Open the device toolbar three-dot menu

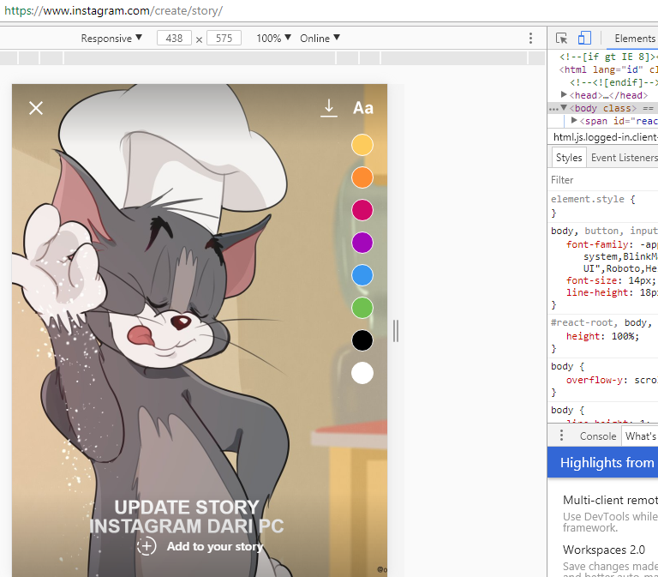point(531,39)
